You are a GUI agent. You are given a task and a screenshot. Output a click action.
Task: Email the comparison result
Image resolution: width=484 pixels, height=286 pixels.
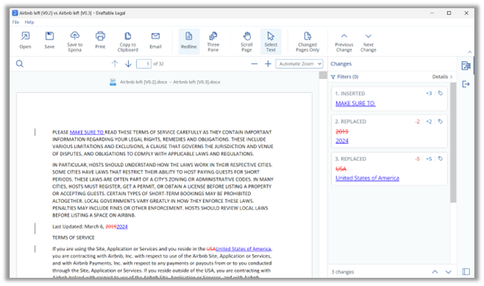[156, 40]
